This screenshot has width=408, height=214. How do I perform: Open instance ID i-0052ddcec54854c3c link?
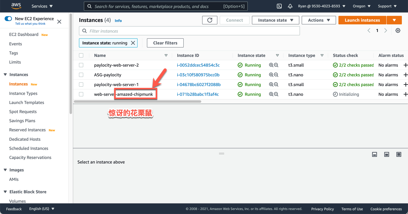point(198,65)
